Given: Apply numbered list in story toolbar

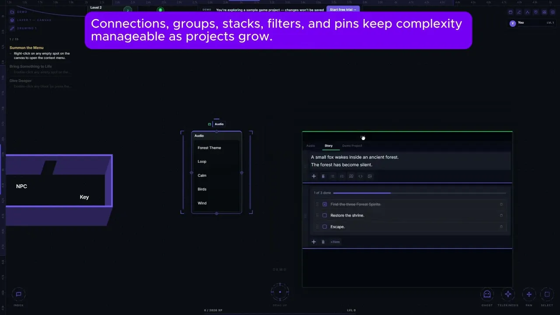Looking at the screenshot, I should (x=342, y=176).
